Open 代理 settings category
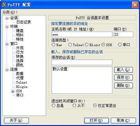The image size is (140, 126). 20,78
